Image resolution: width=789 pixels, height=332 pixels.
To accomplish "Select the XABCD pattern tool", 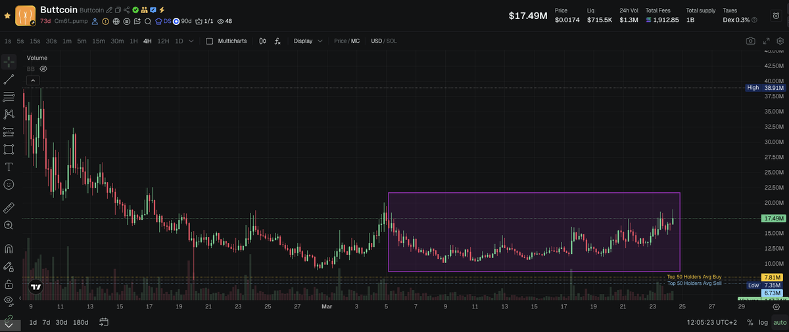I will pos(9,115).
